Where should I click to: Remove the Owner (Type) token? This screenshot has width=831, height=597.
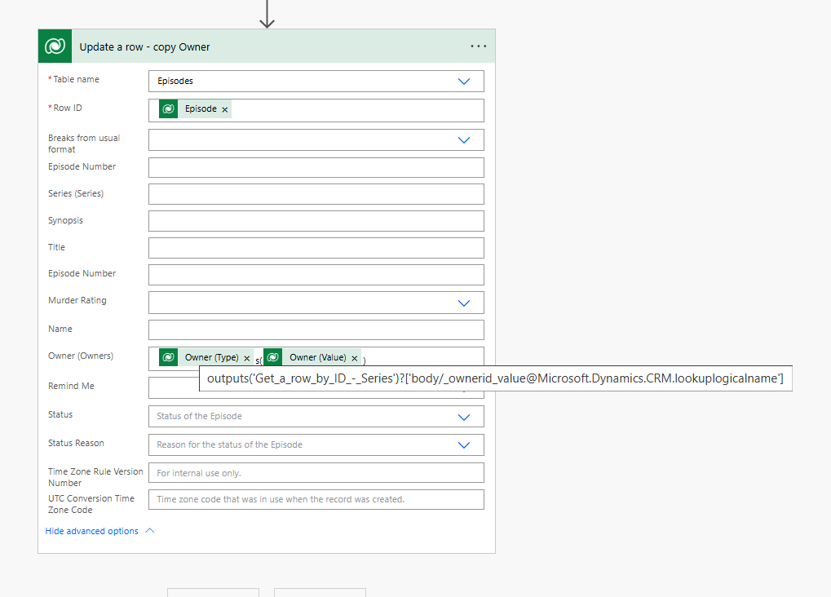(246, 358)
